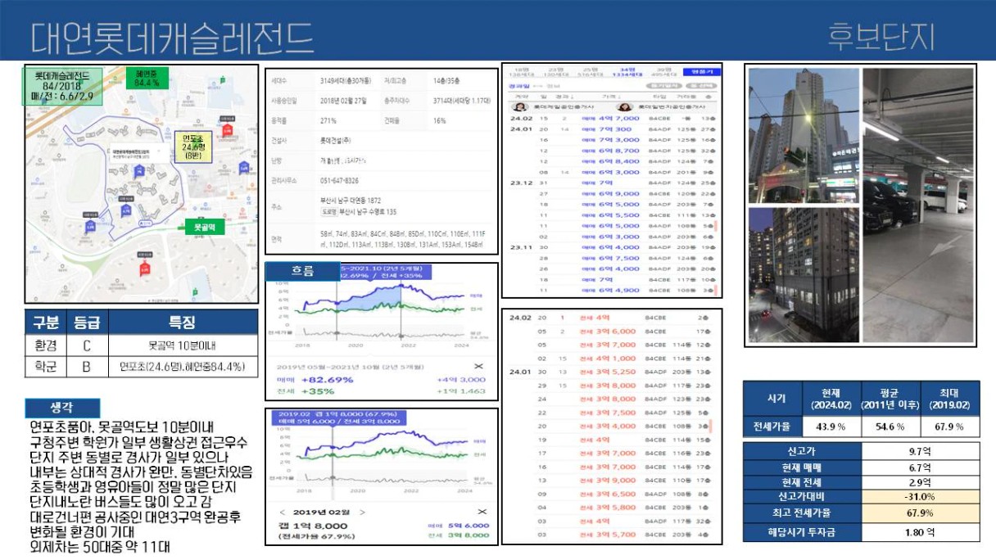The height and width of the screenshot is (560, 996).
Task: Select rental listing 전세 3억 9,000
Action: [609, 481]
